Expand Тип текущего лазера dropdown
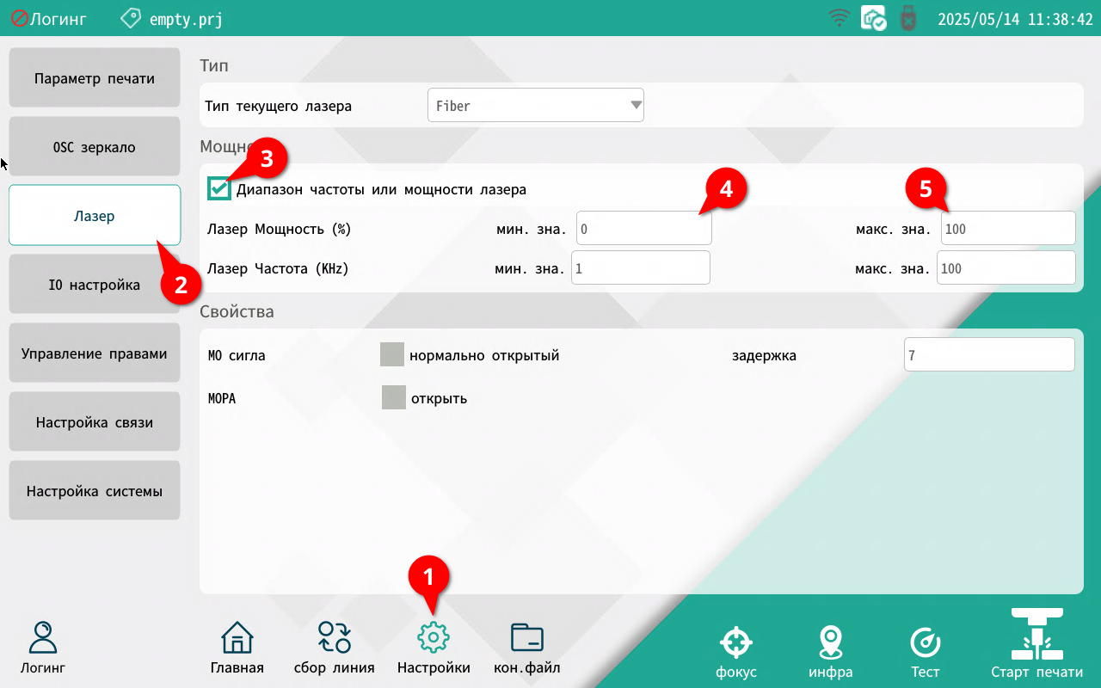The image size is (1101, 688). click(x=535, y=106)
